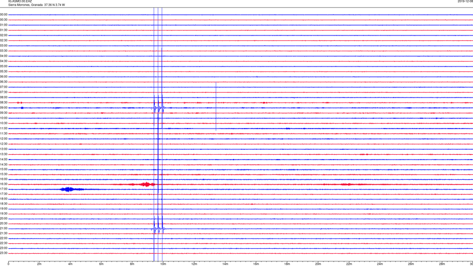The width and height of the screenshot is (473, 266).
Task: Select the 12m axis tick label
Action: [x=194, y=264]
